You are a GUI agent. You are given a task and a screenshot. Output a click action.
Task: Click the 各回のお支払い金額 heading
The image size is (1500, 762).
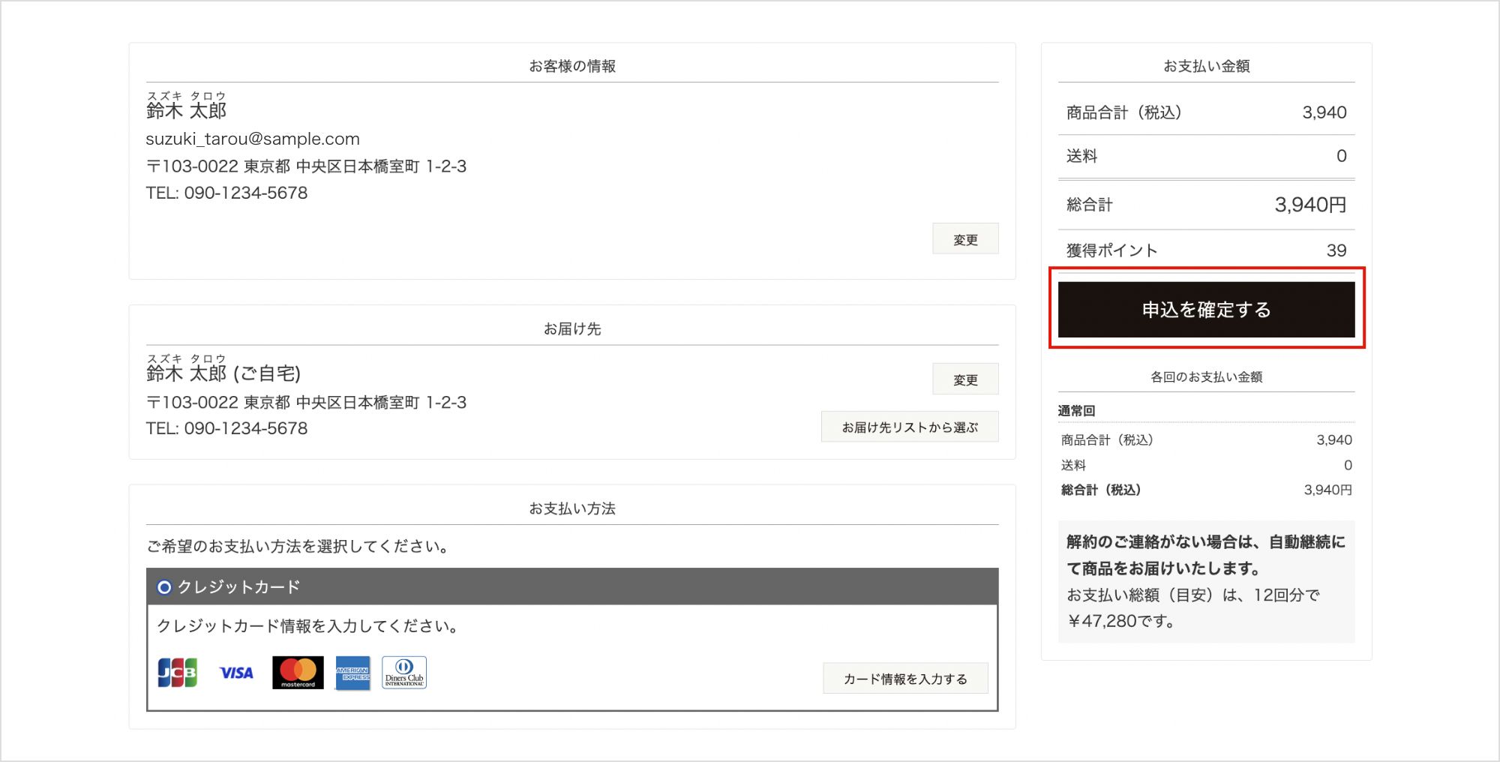[1206, 376]
